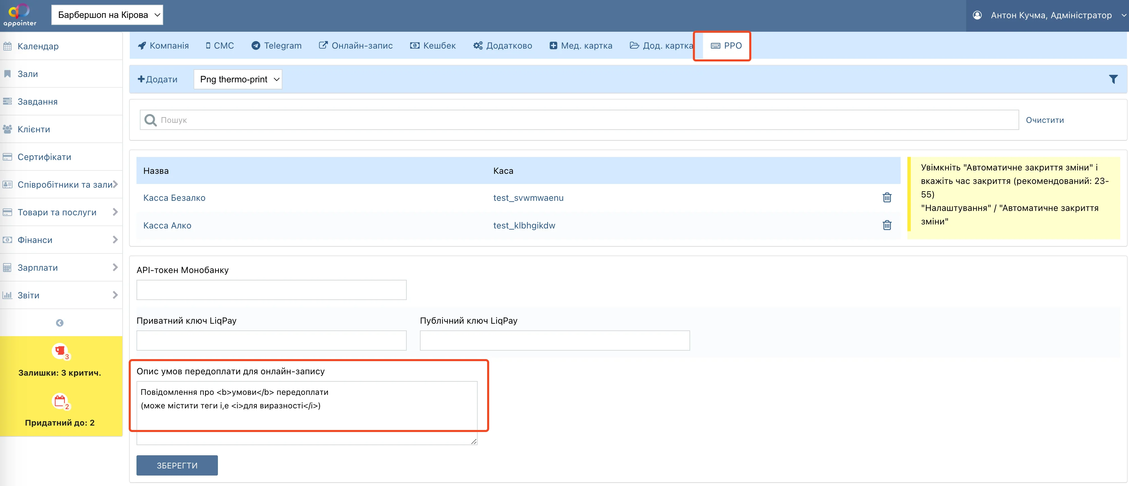
Task: Switch to the Кешбек tab
Action: (432, 46)
